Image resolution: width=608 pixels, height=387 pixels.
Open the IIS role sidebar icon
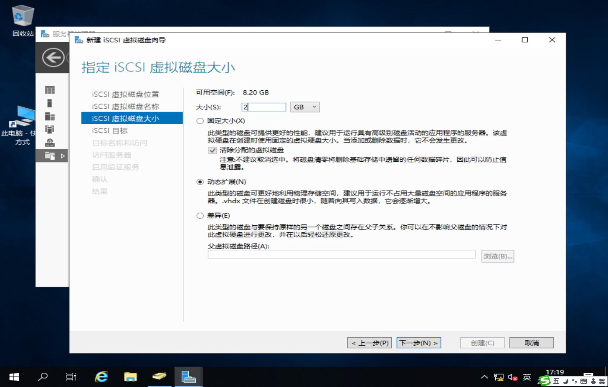[50, 143]
